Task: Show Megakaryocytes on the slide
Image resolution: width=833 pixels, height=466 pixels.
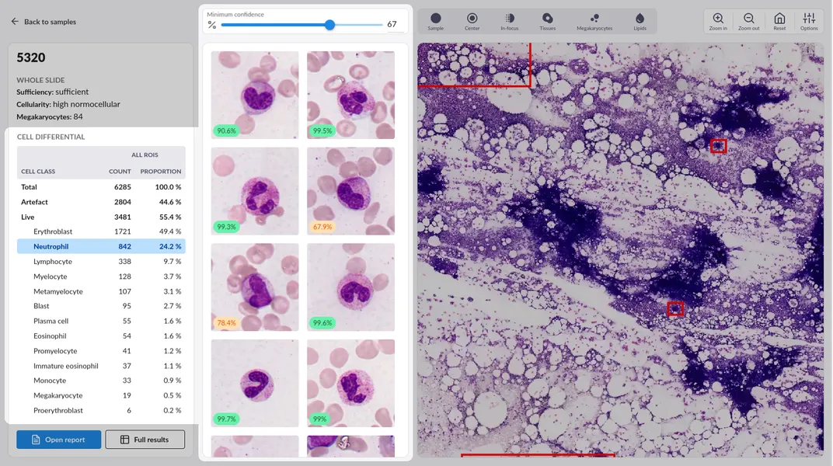Action: pyautogui.click(x=594, y=21)
